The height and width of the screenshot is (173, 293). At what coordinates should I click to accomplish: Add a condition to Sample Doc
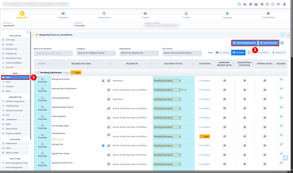click(x=205, y=146)
